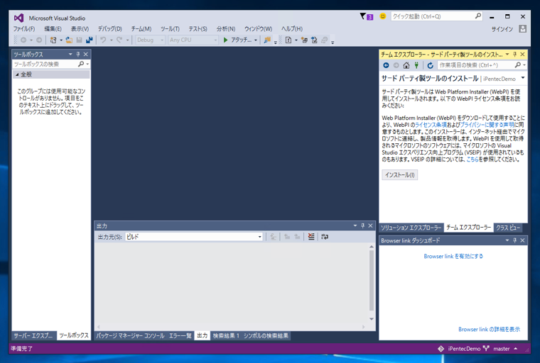This screenshot has width=540, height=363.
Task: Click Browser link の詳細を表示 link
Action: 489,329
